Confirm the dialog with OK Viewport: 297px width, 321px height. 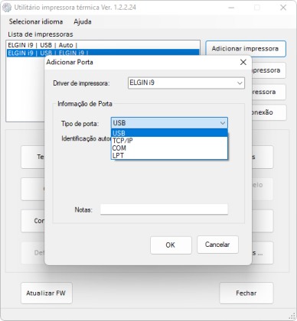click(171, 245)
